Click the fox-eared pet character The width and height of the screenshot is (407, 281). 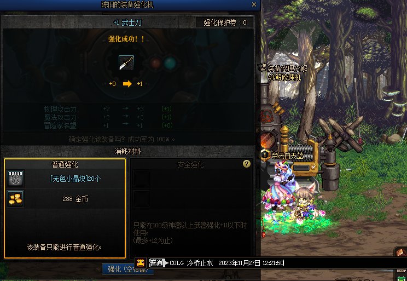(306, 204)
